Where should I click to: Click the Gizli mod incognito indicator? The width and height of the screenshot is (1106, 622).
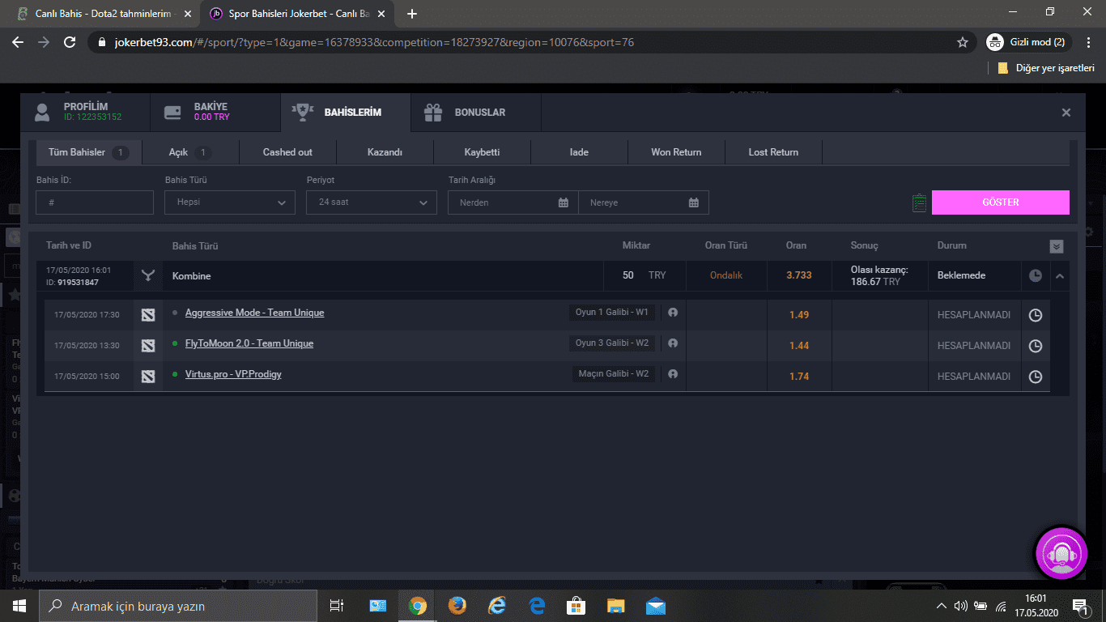tap(1028, 42)
